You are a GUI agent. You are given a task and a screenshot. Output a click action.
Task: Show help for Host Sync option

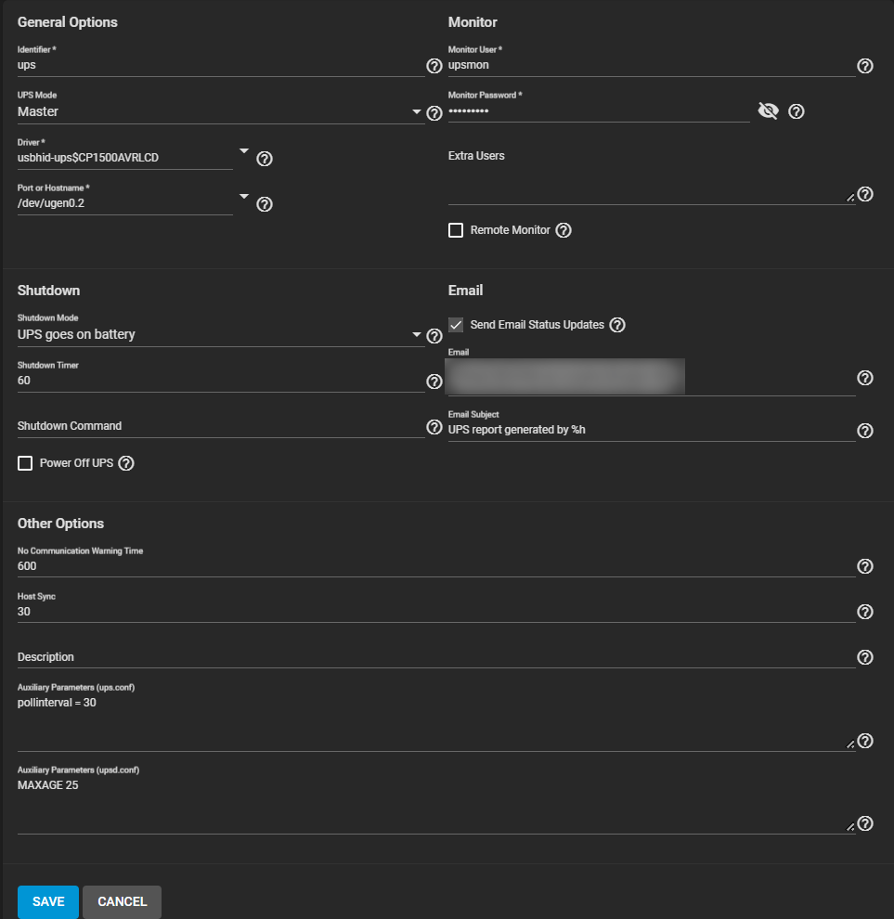point(865,612)
